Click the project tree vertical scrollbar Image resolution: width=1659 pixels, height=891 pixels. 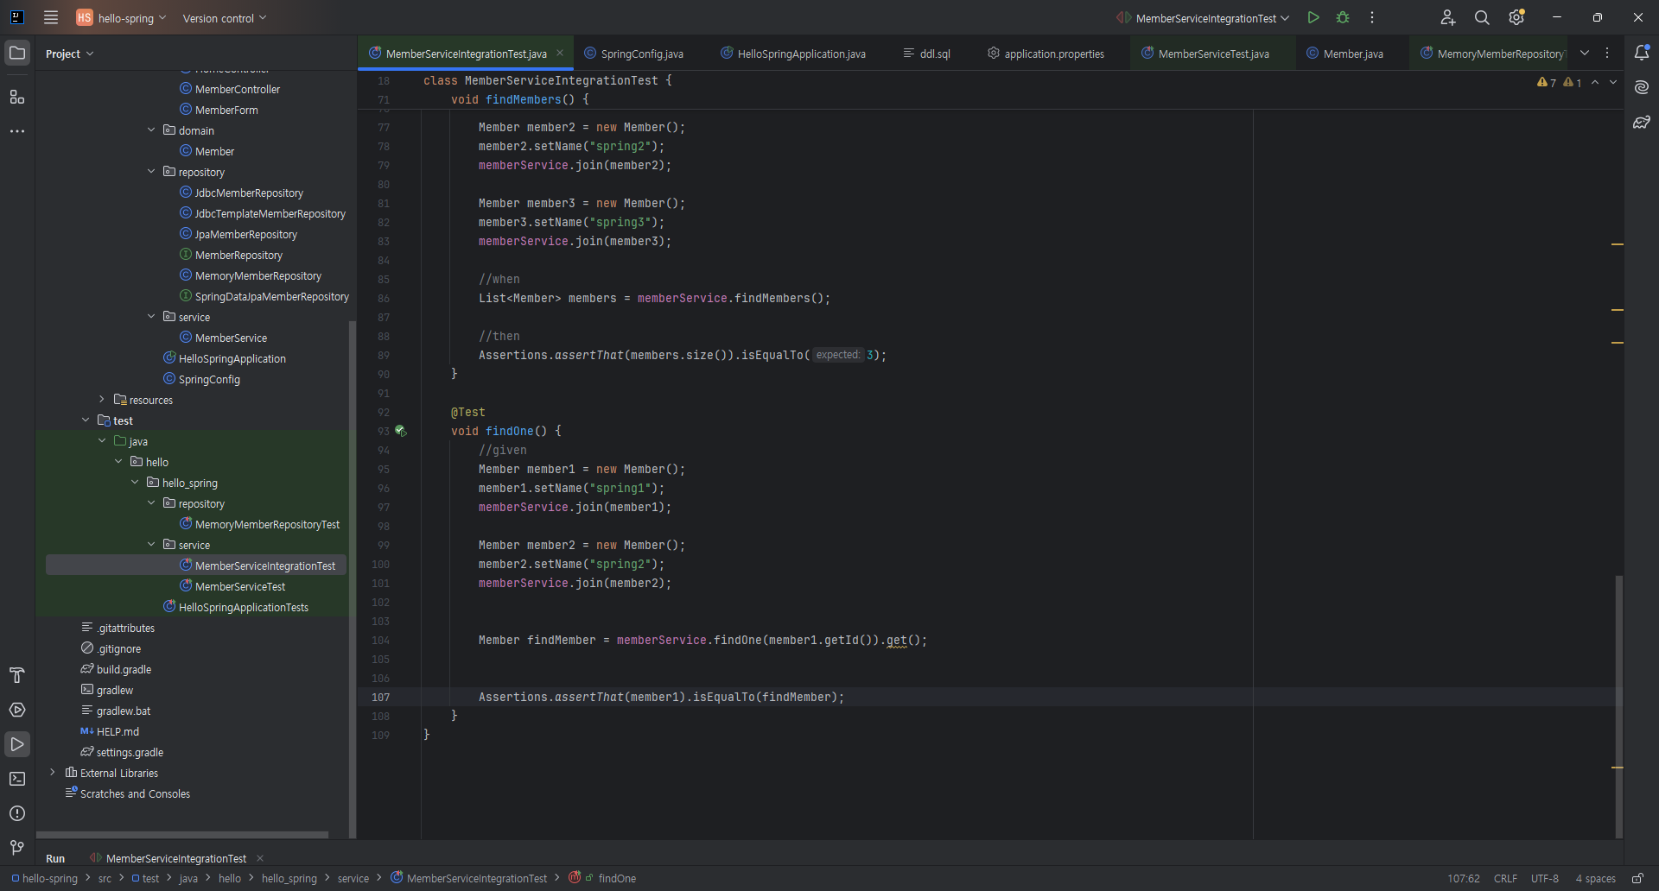click(352, 578)
